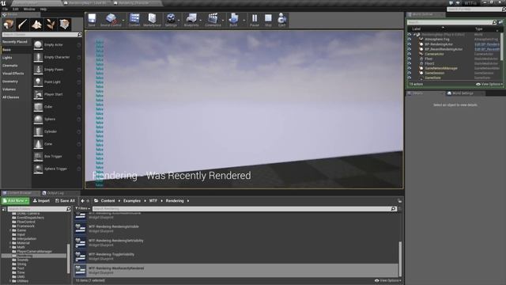Screen dimensions: 506x285
Task: Click the Edit BP_RenderingActor link
Action: coord(487,44)
